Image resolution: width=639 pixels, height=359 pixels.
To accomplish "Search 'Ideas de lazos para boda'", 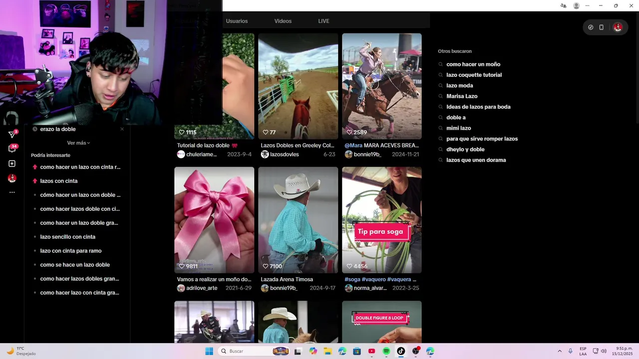I will coord(478,107).
